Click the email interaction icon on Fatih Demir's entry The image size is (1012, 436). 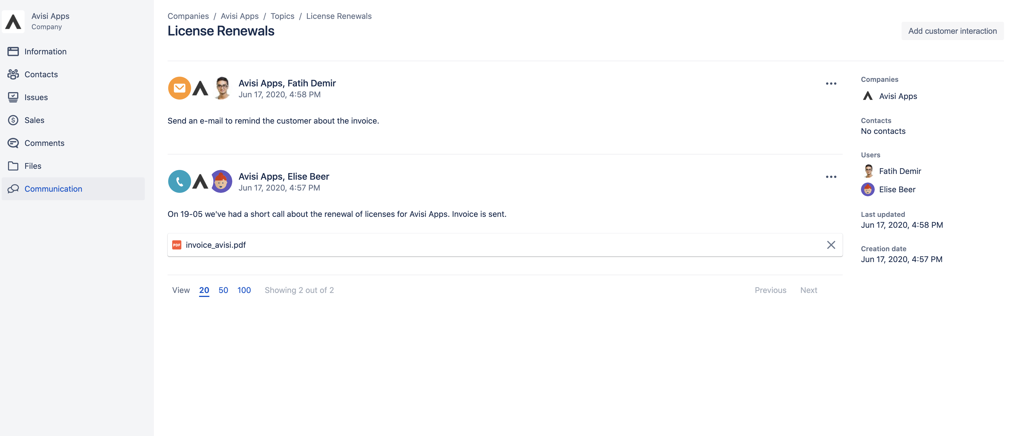tap(180, 88)
